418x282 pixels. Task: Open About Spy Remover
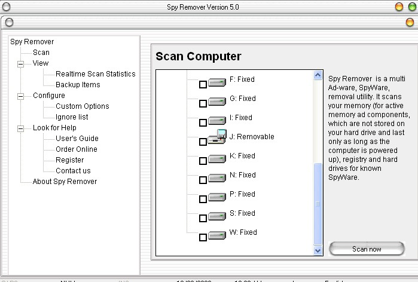pyautogui.click(x=65, y=182)
